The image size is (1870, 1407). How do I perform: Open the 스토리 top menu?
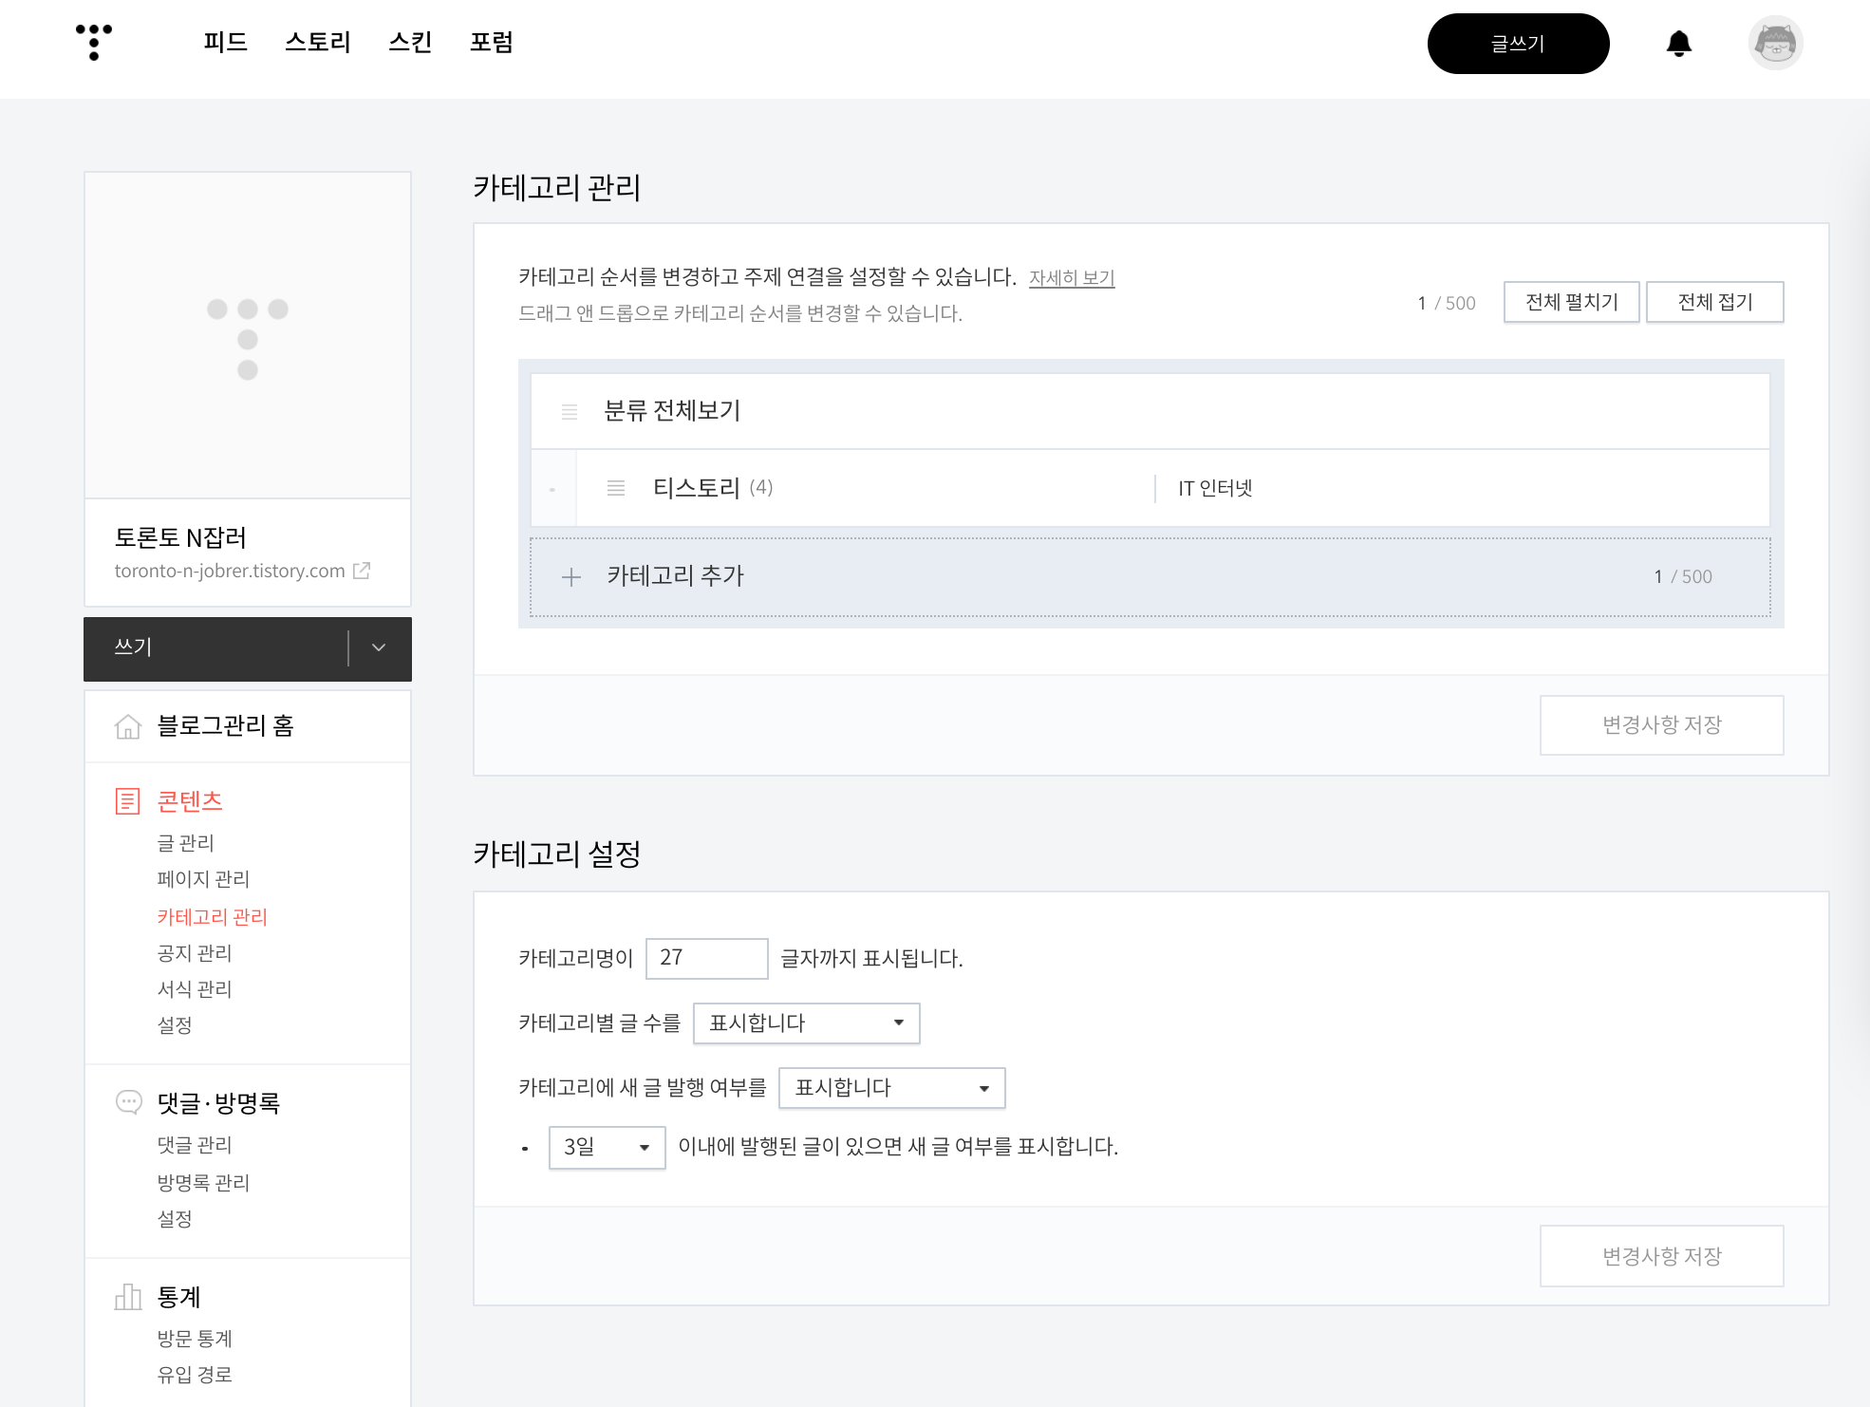[318, 43]
